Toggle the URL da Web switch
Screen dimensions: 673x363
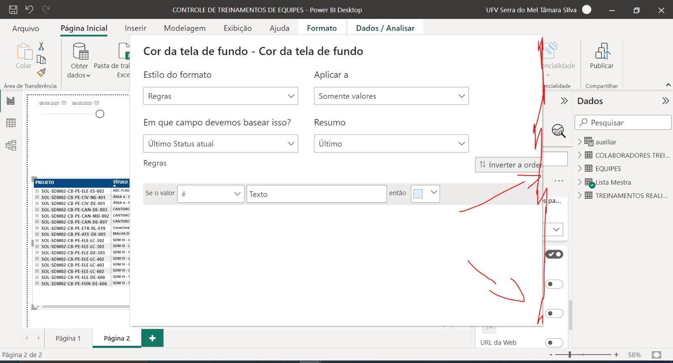pyautogui.click(x=554, y=342)
